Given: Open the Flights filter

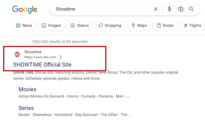Looking at the screenshot, I should coord(192,25).
